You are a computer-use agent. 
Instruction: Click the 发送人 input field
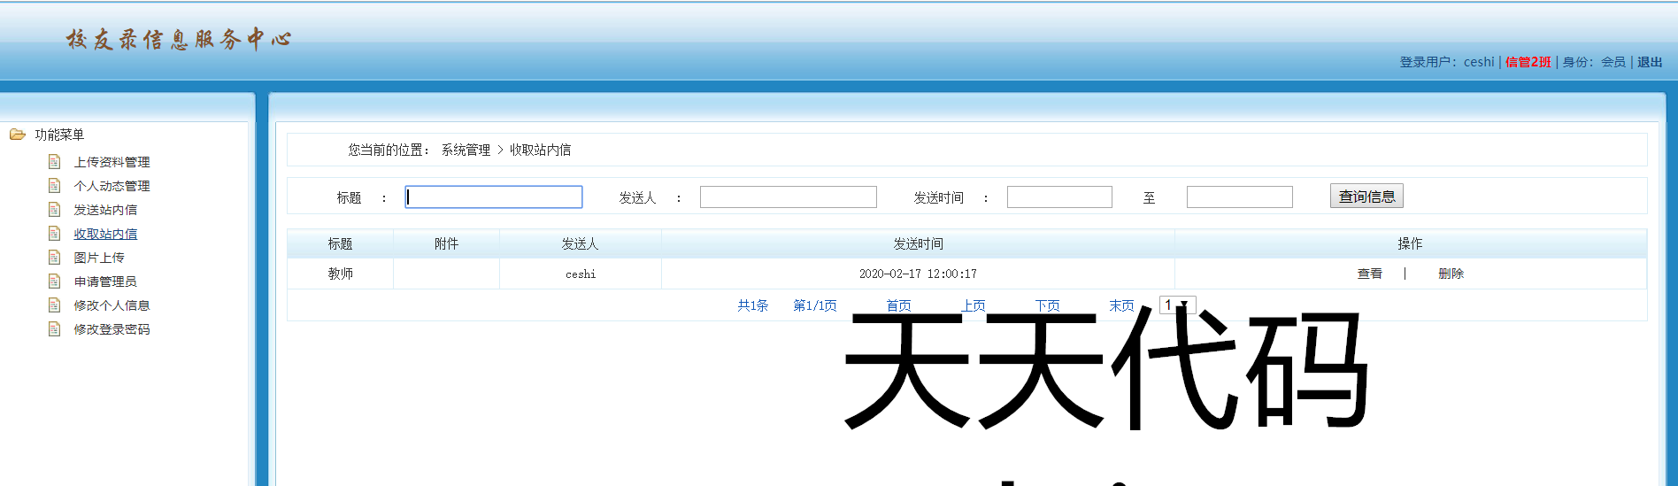788,197
